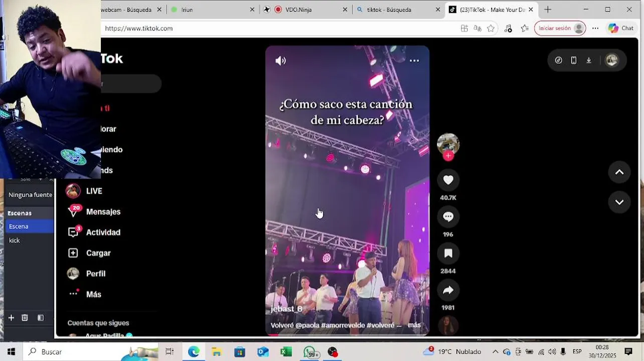This screenshot has width=644, height=361.
Task: Open the favorites list icon
Action: [x=525, y=29]
